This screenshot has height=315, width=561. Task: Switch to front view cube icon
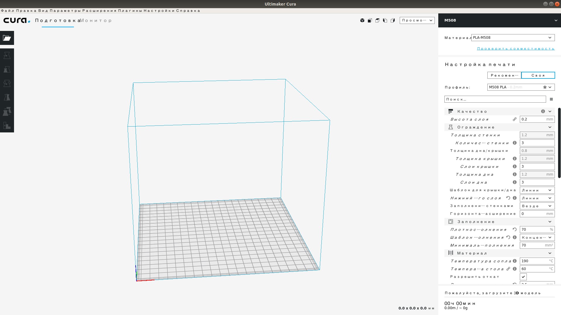pyautogui.click(x=370, y=20)
